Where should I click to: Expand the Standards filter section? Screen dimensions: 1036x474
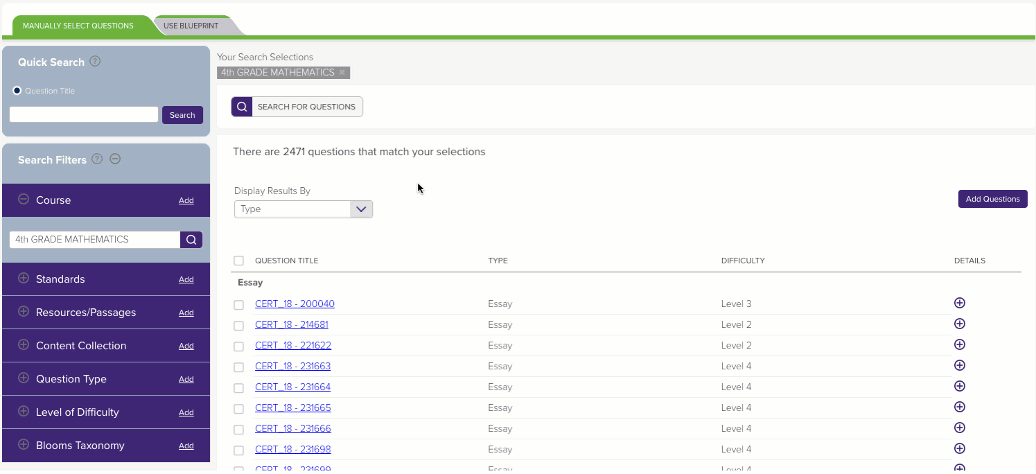[24, 279]
